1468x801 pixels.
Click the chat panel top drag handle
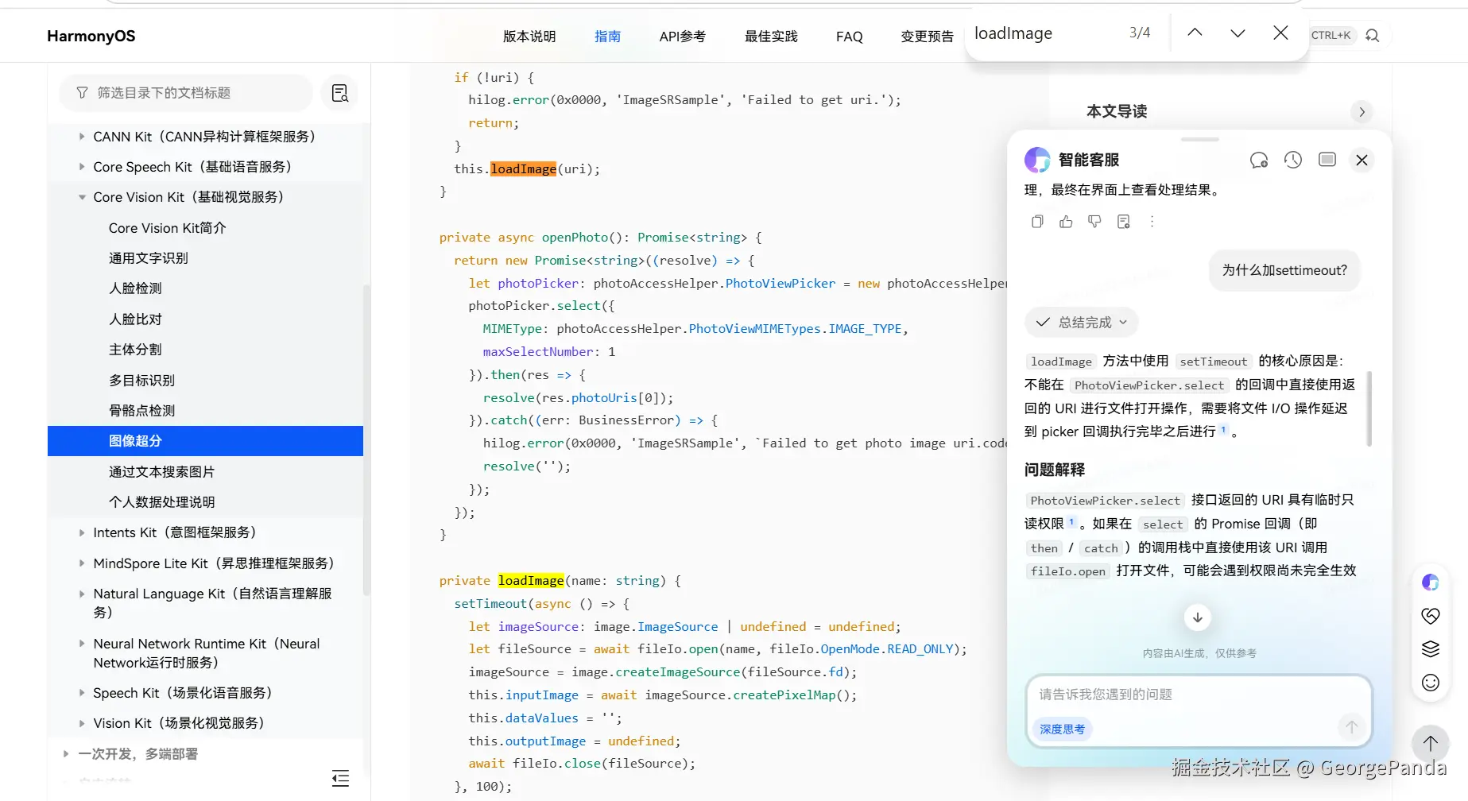1200,139
